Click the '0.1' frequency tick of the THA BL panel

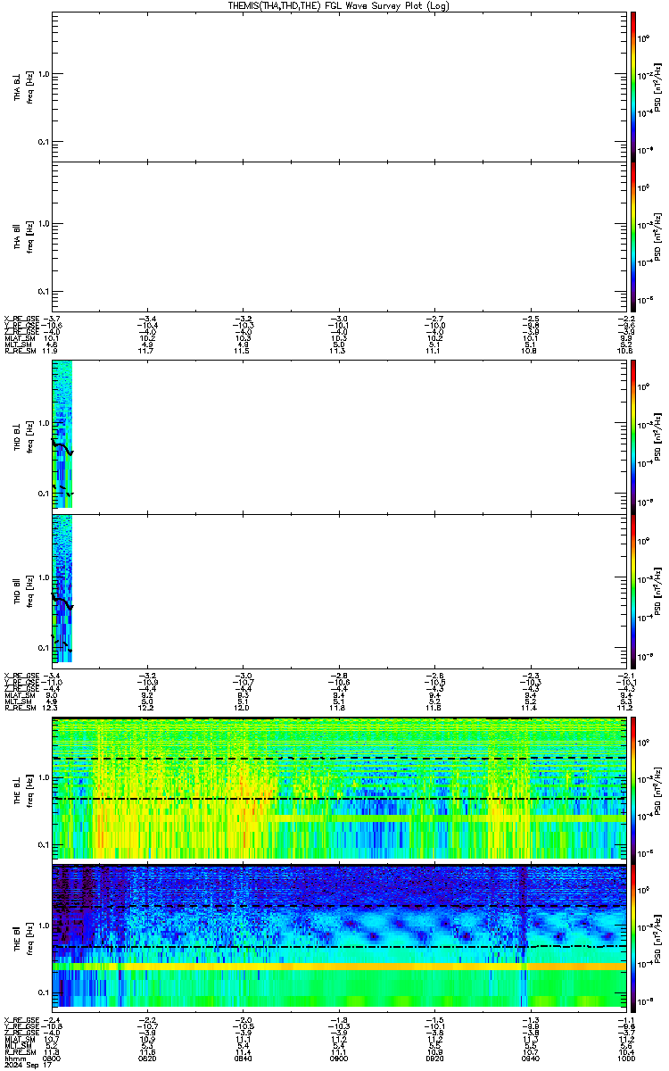pos(43,142)
